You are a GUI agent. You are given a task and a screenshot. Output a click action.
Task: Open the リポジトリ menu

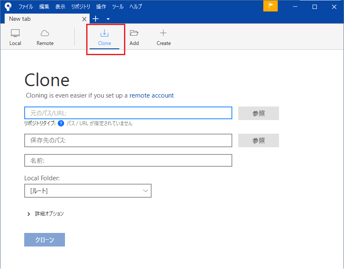pos(81,7)
